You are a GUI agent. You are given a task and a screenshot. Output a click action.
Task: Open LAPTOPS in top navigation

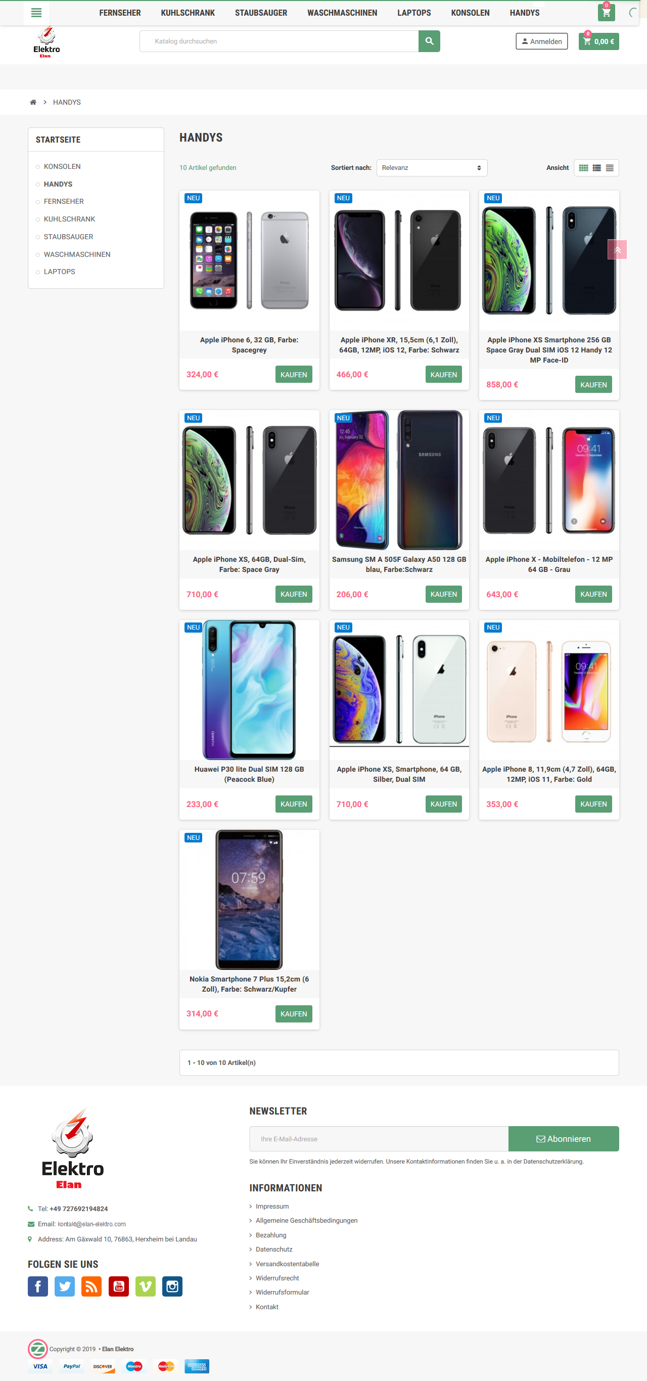point(414,13)
